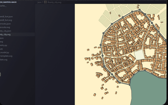Open late.svg at the bottom of the file list
Viewport: 168px width, 105px height.
coord(4,60)
